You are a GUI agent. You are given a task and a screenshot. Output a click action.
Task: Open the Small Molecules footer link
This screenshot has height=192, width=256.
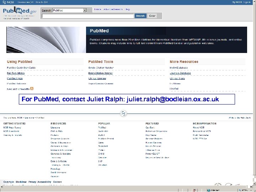tap(58, 172)
